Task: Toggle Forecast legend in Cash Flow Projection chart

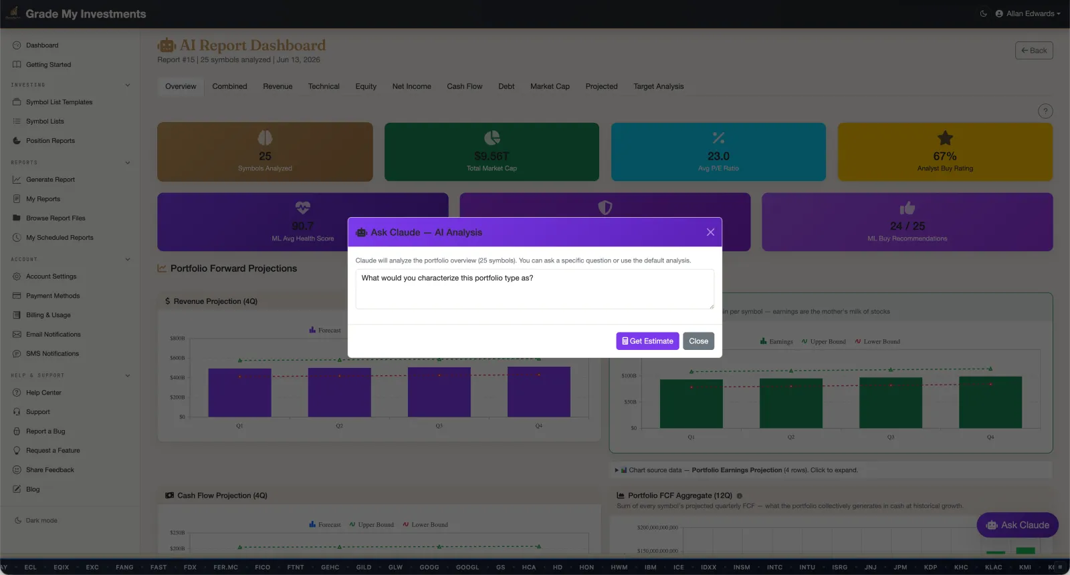Action: click(x=325, y=525)
